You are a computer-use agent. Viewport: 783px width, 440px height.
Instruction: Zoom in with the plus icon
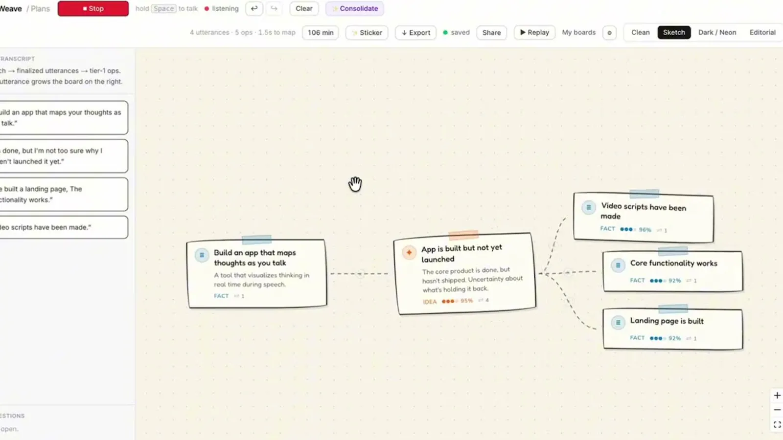tap(777, 396)
